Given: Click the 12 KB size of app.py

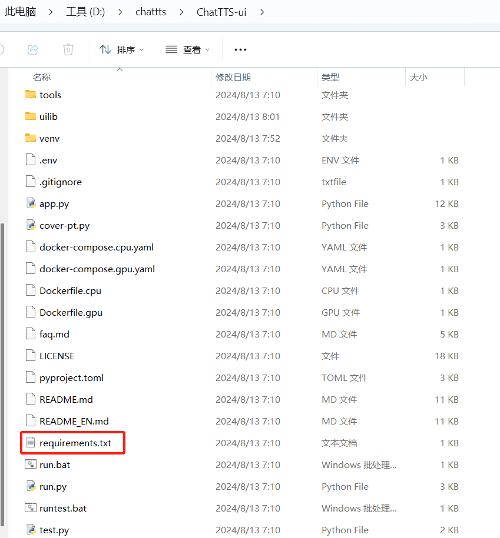Looking at the screenshot, I should (x=446, y=204).
